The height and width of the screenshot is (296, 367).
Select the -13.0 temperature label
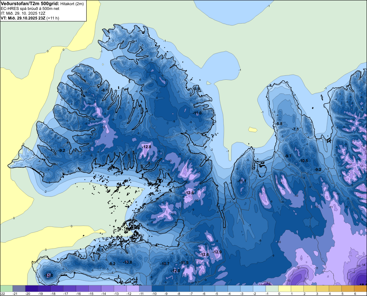pos(49,275)
